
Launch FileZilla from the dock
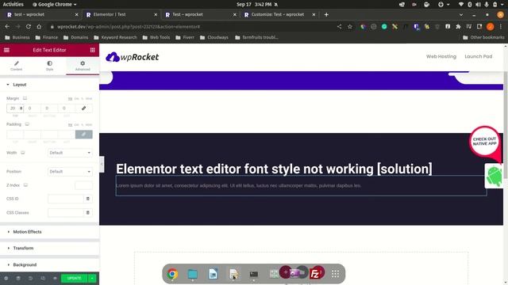315,274
